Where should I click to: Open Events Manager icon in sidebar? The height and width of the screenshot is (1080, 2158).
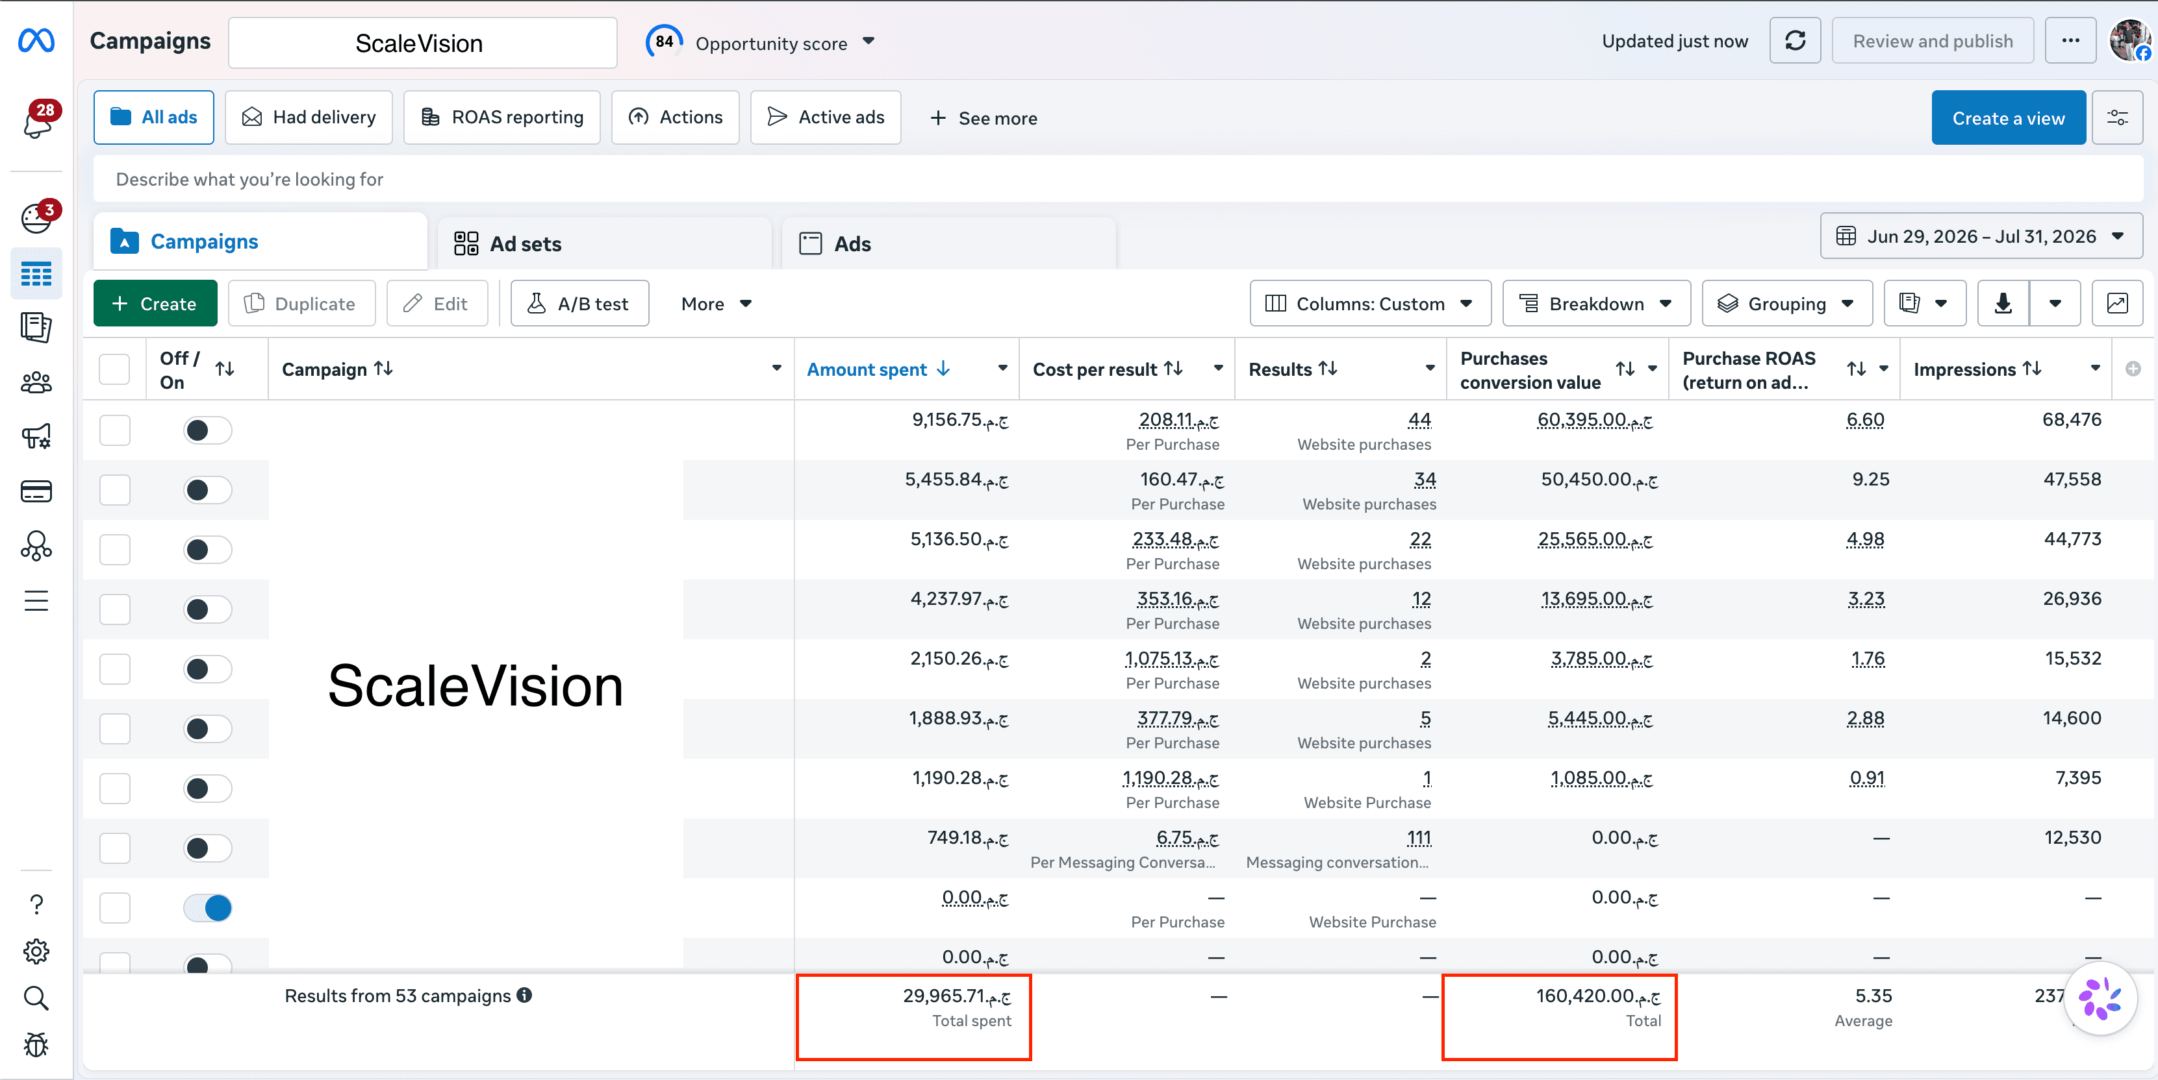36,546
